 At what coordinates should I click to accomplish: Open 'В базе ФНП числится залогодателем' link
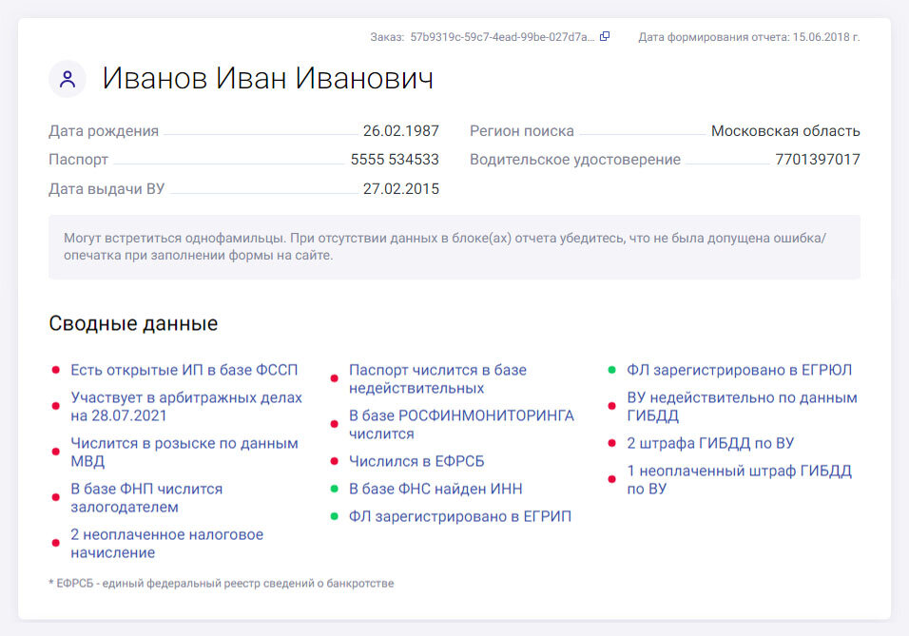point(146,498)
